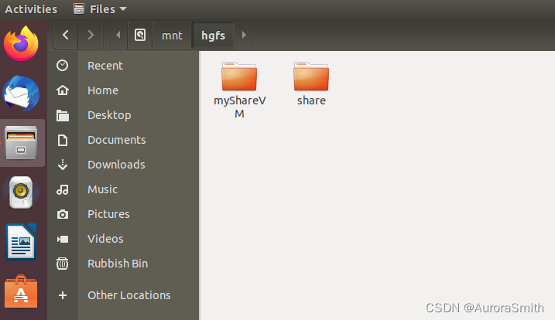Click the Documents page icon

pyautogui.click(x=62, y=140)
